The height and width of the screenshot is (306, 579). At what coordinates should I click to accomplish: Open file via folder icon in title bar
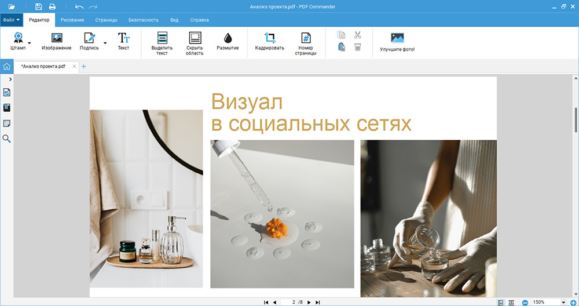tap(12, 6)
